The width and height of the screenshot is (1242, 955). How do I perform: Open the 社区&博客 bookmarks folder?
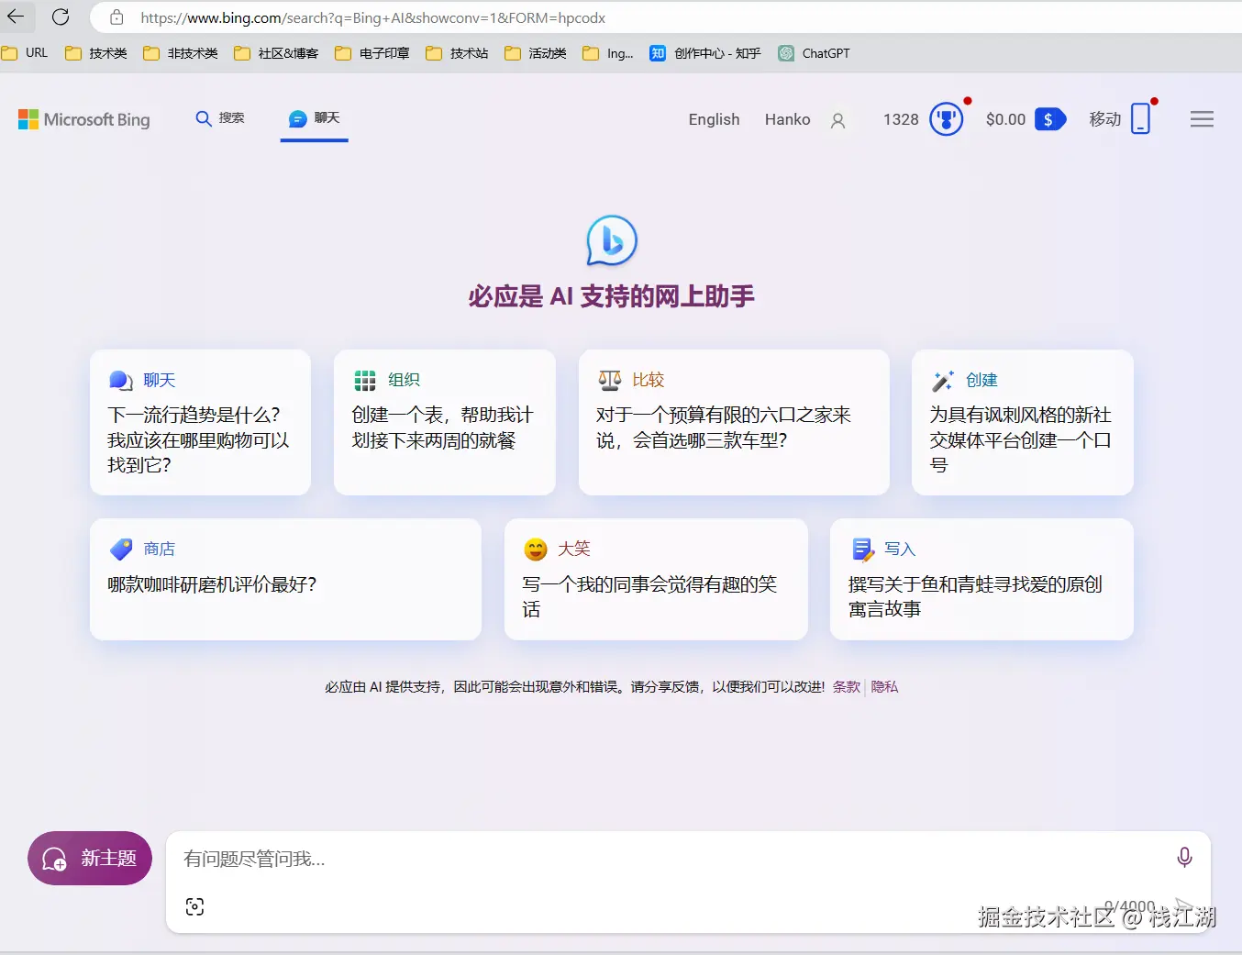point(276,53)
